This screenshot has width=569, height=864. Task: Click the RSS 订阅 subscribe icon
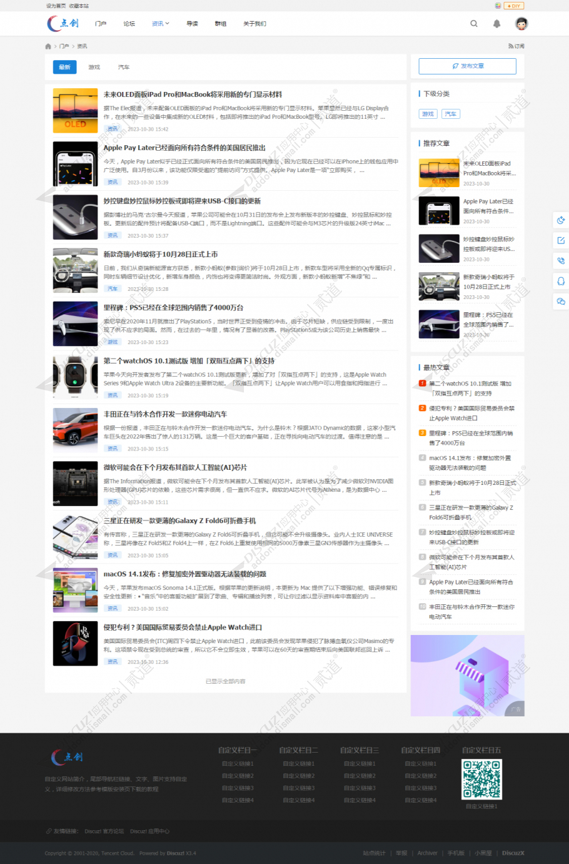click(x=516, y=46)
